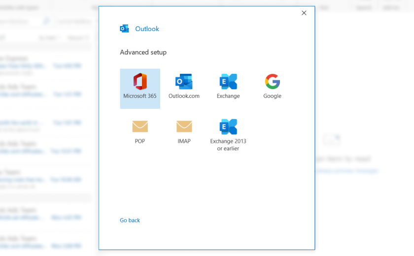The width and height of the screenshot is (414, 256).
Task: Click the Go back link
Action: (x=130, y=220)
